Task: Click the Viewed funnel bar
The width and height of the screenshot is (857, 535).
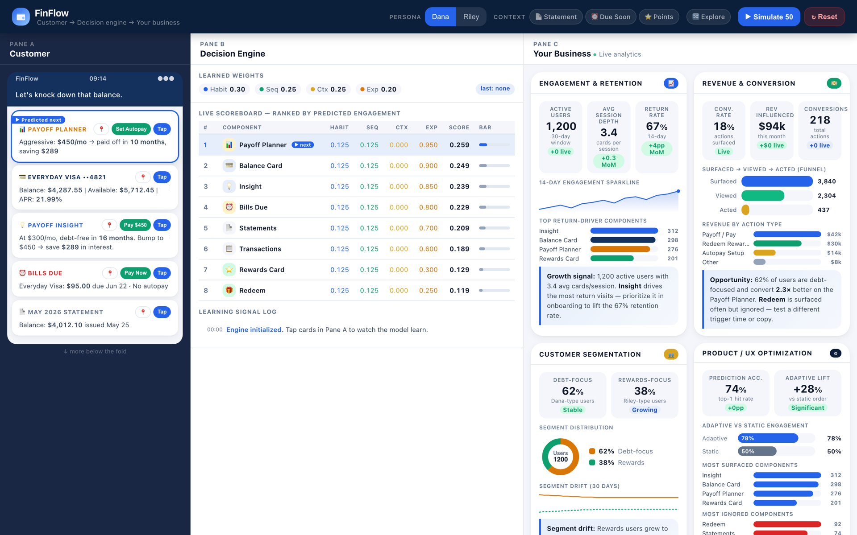Action: point(763,196)
